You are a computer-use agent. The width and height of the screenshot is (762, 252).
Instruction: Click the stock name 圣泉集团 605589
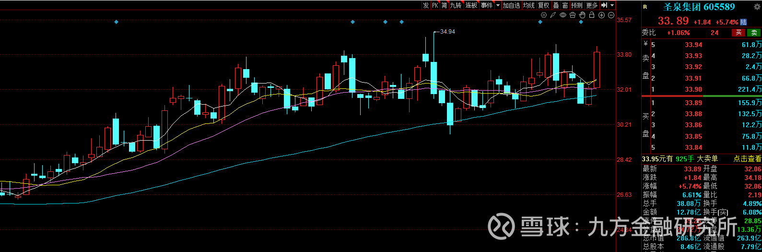click(699, 7)
